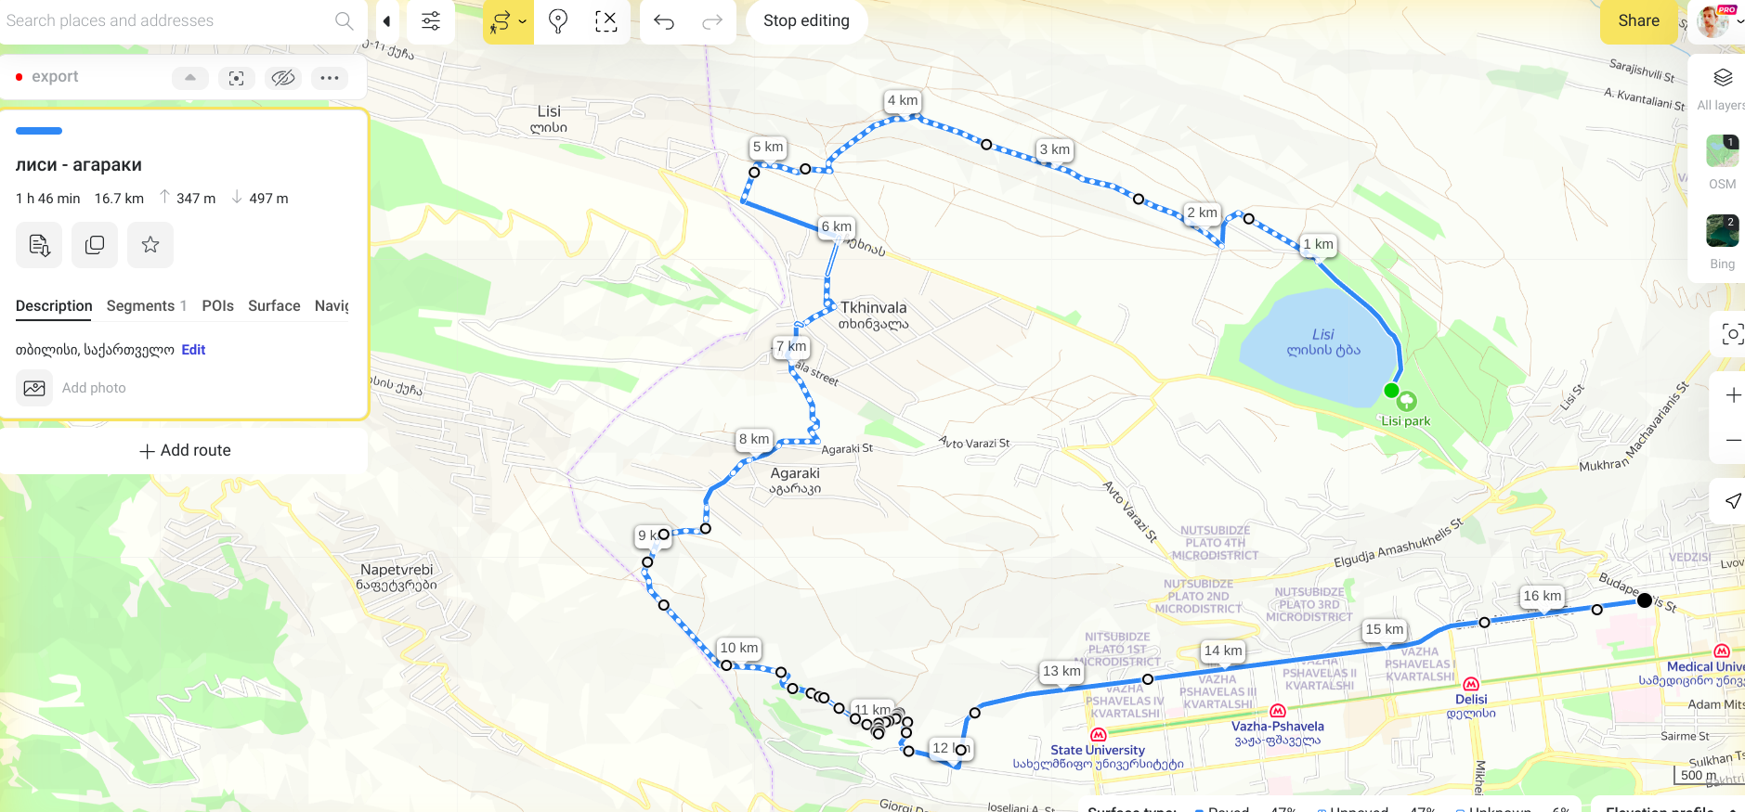This screenshot has height=812, width=1745.
Task: Click the clear selection frame icon
Action: (x=606, y=21)
